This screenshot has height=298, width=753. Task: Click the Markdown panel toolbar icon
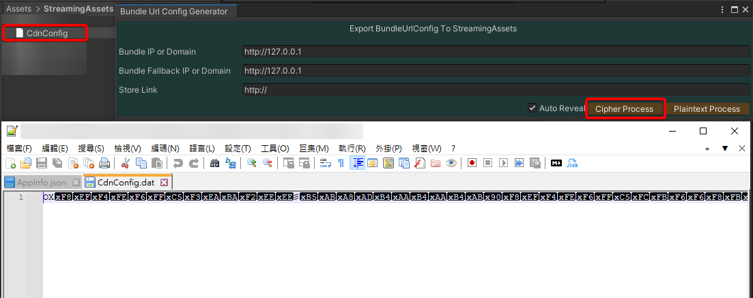point(556,163)
